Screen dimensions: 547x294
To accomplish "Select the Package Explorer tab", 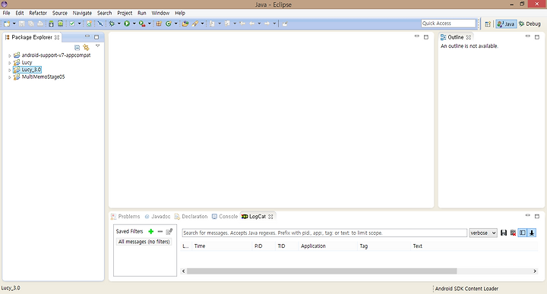I will (32, 37).
